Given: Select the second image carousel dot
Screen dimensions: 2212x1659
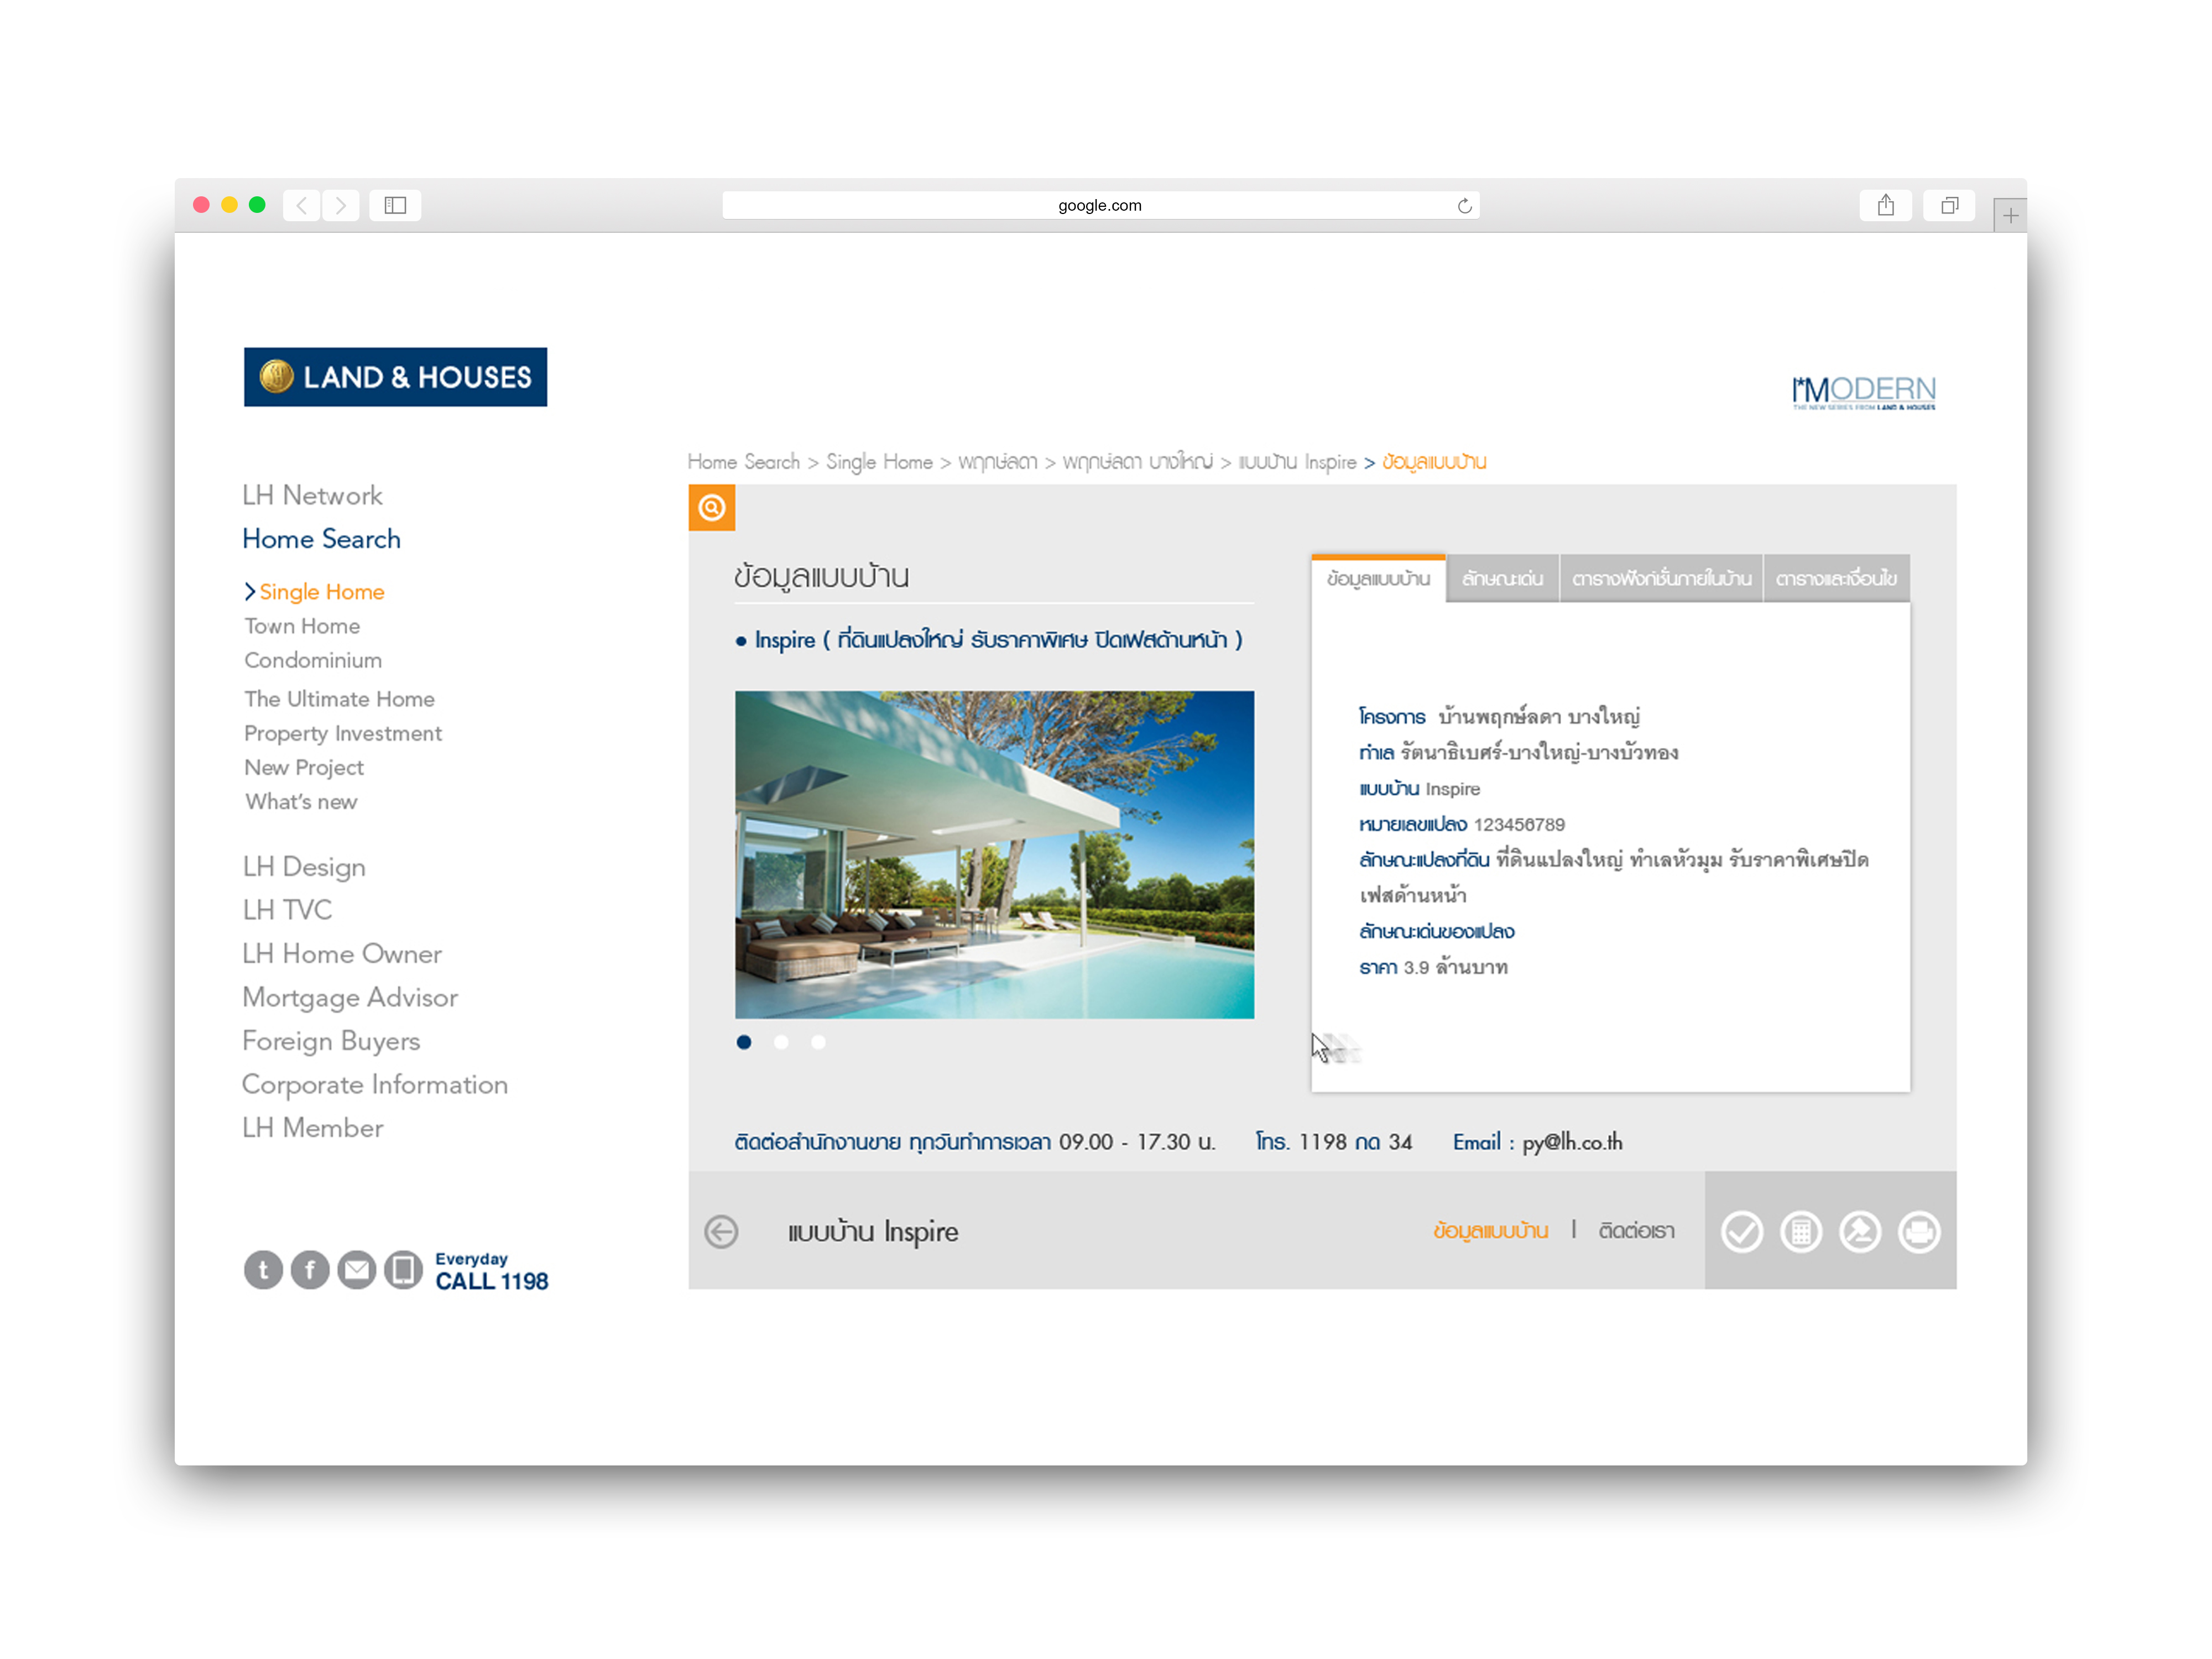Looking at the screenshot, I should (x=781, y=1042).
